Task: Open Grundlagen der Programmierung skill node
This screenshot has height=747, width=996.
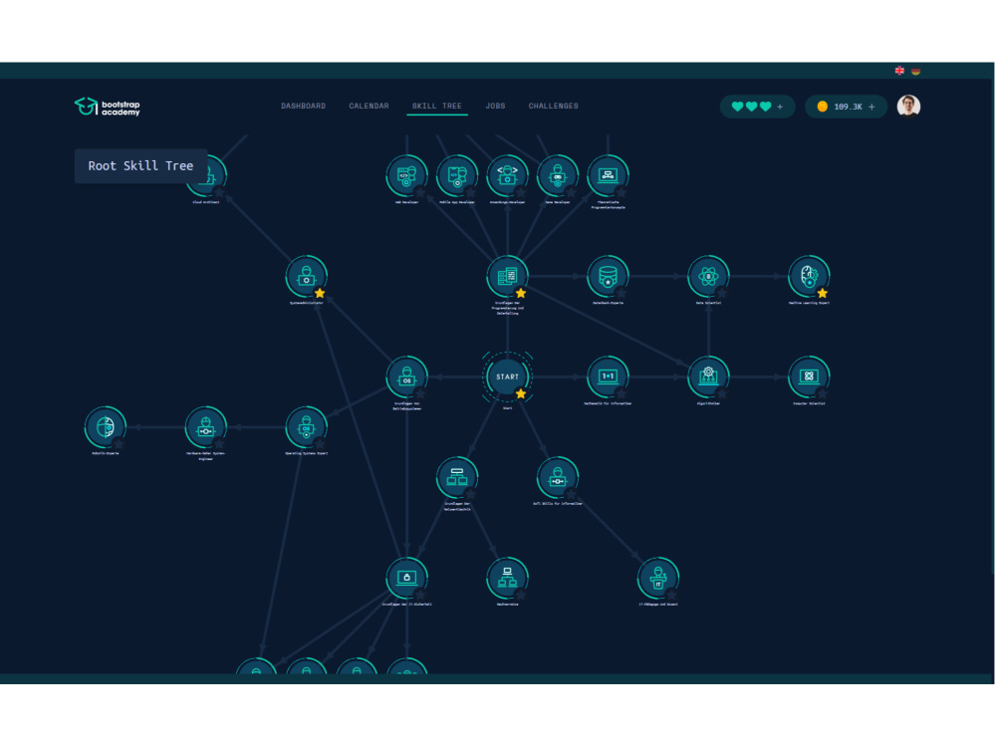Action: click(x=507, y=276)
